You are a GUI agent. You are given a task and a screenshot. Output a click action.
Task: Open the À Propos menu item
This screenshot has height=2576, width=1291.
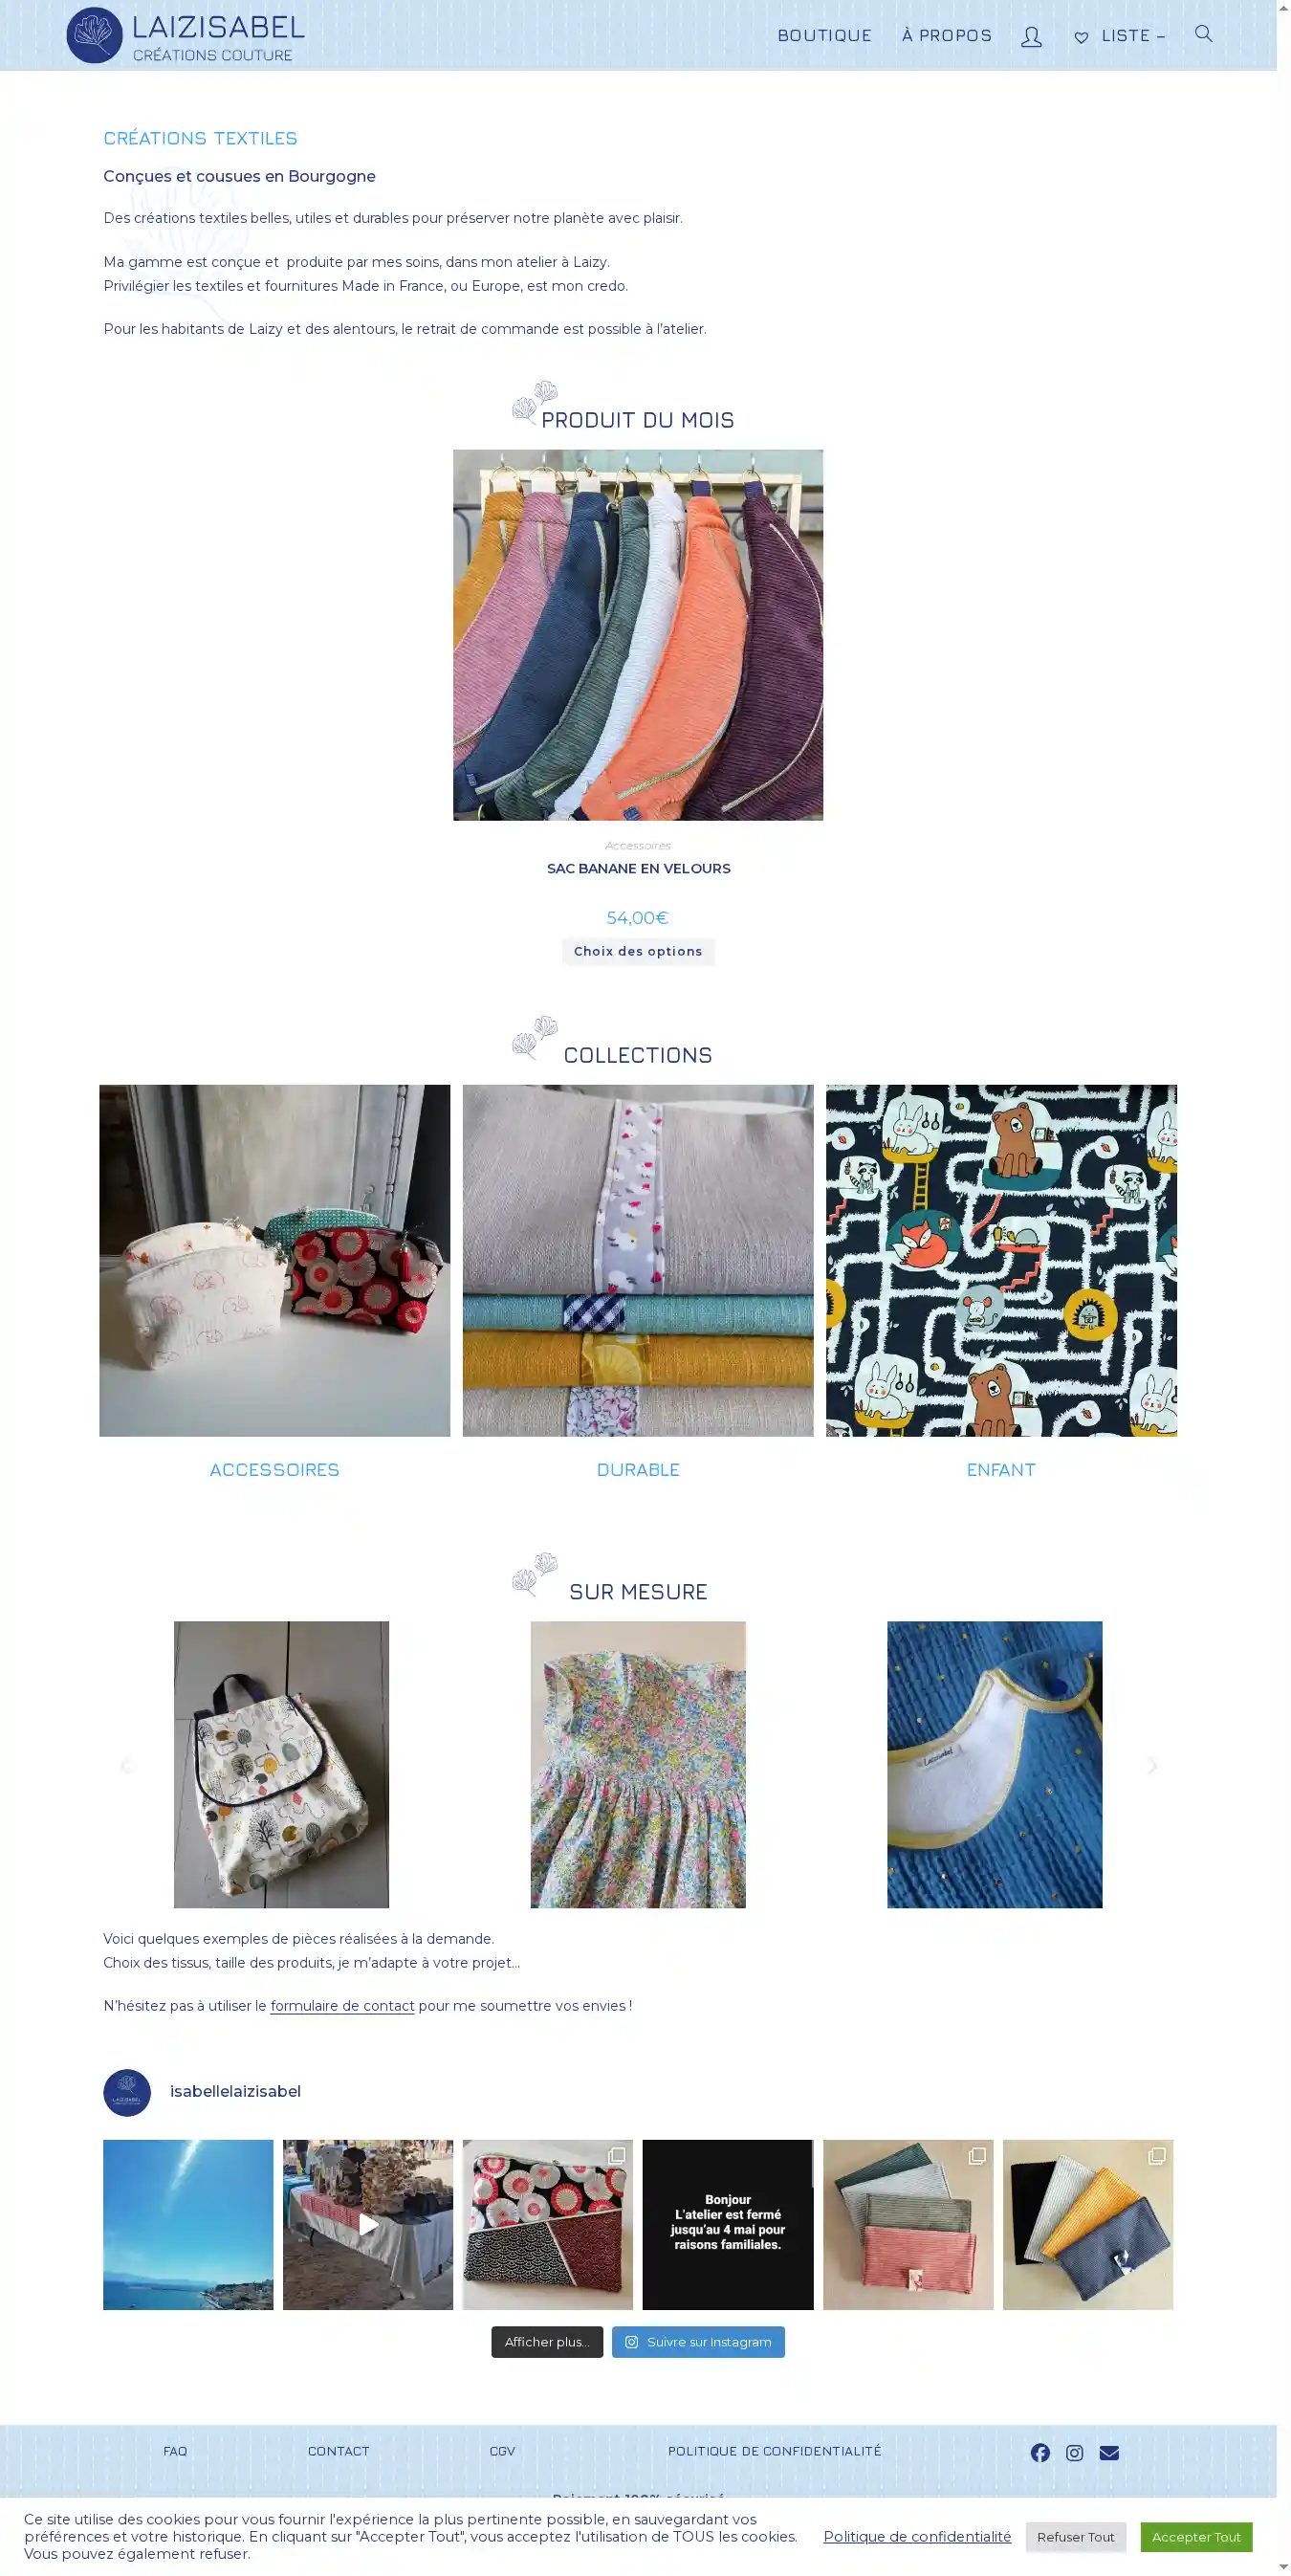click(x=946, y=36)
